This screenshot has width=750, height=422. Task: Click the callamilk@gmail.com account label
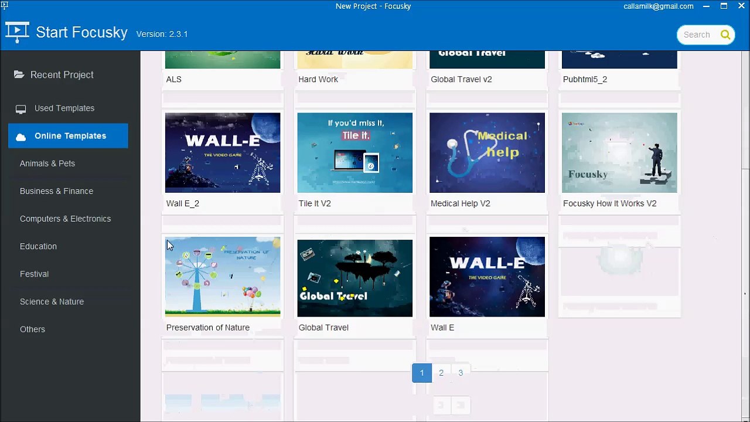(x=659, y=6)
